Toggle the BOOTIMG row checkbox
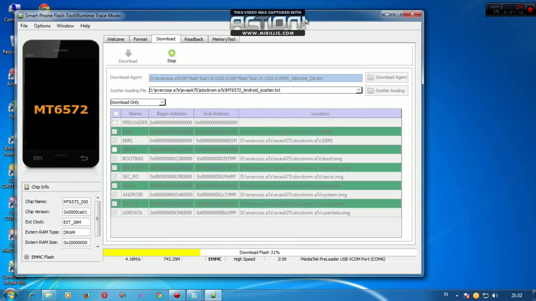This screenshot has width=536, height=301. (x=115, y=158)
